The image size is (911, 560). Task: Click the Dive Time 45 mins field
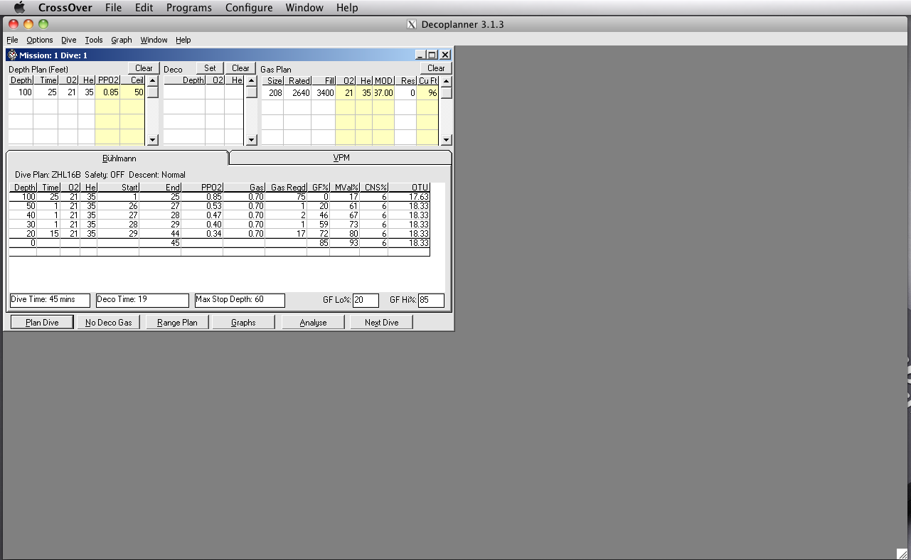point(50,300)
